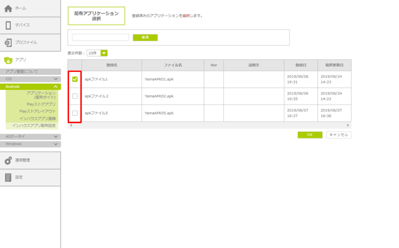Screen dimensions: 399x248
Task: Click the right scroll arrow under the table
Action: pos(348,126)
